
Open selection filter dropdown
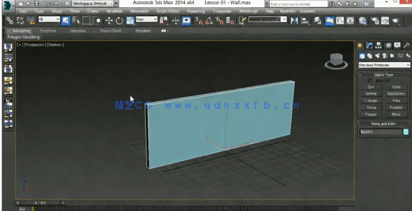click(x=49, y=19)
